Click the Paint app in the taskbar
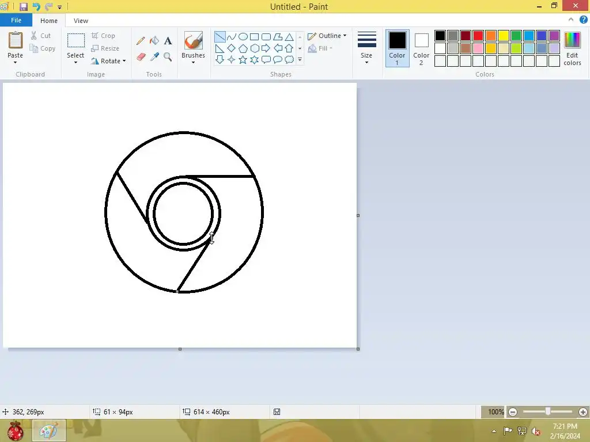 point(49,430)
